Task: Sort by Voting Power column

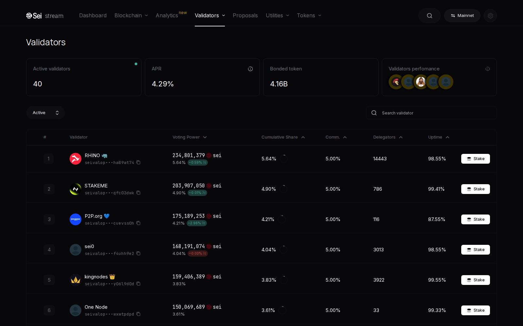Action: pyautogui.click(x=190, y=137)
